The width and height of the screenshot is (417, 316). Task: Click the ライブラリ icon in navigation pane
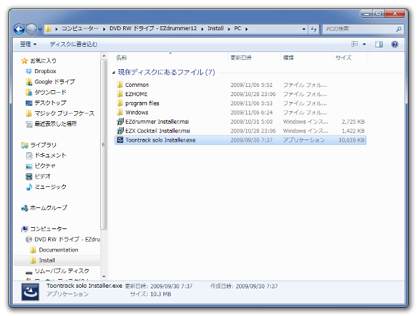(x=24, y=145)
